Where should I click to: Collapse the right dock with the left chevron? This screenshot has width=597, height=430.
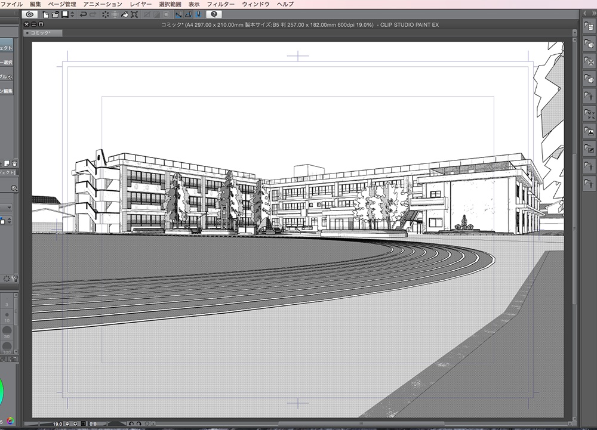[x=585, y=13]
